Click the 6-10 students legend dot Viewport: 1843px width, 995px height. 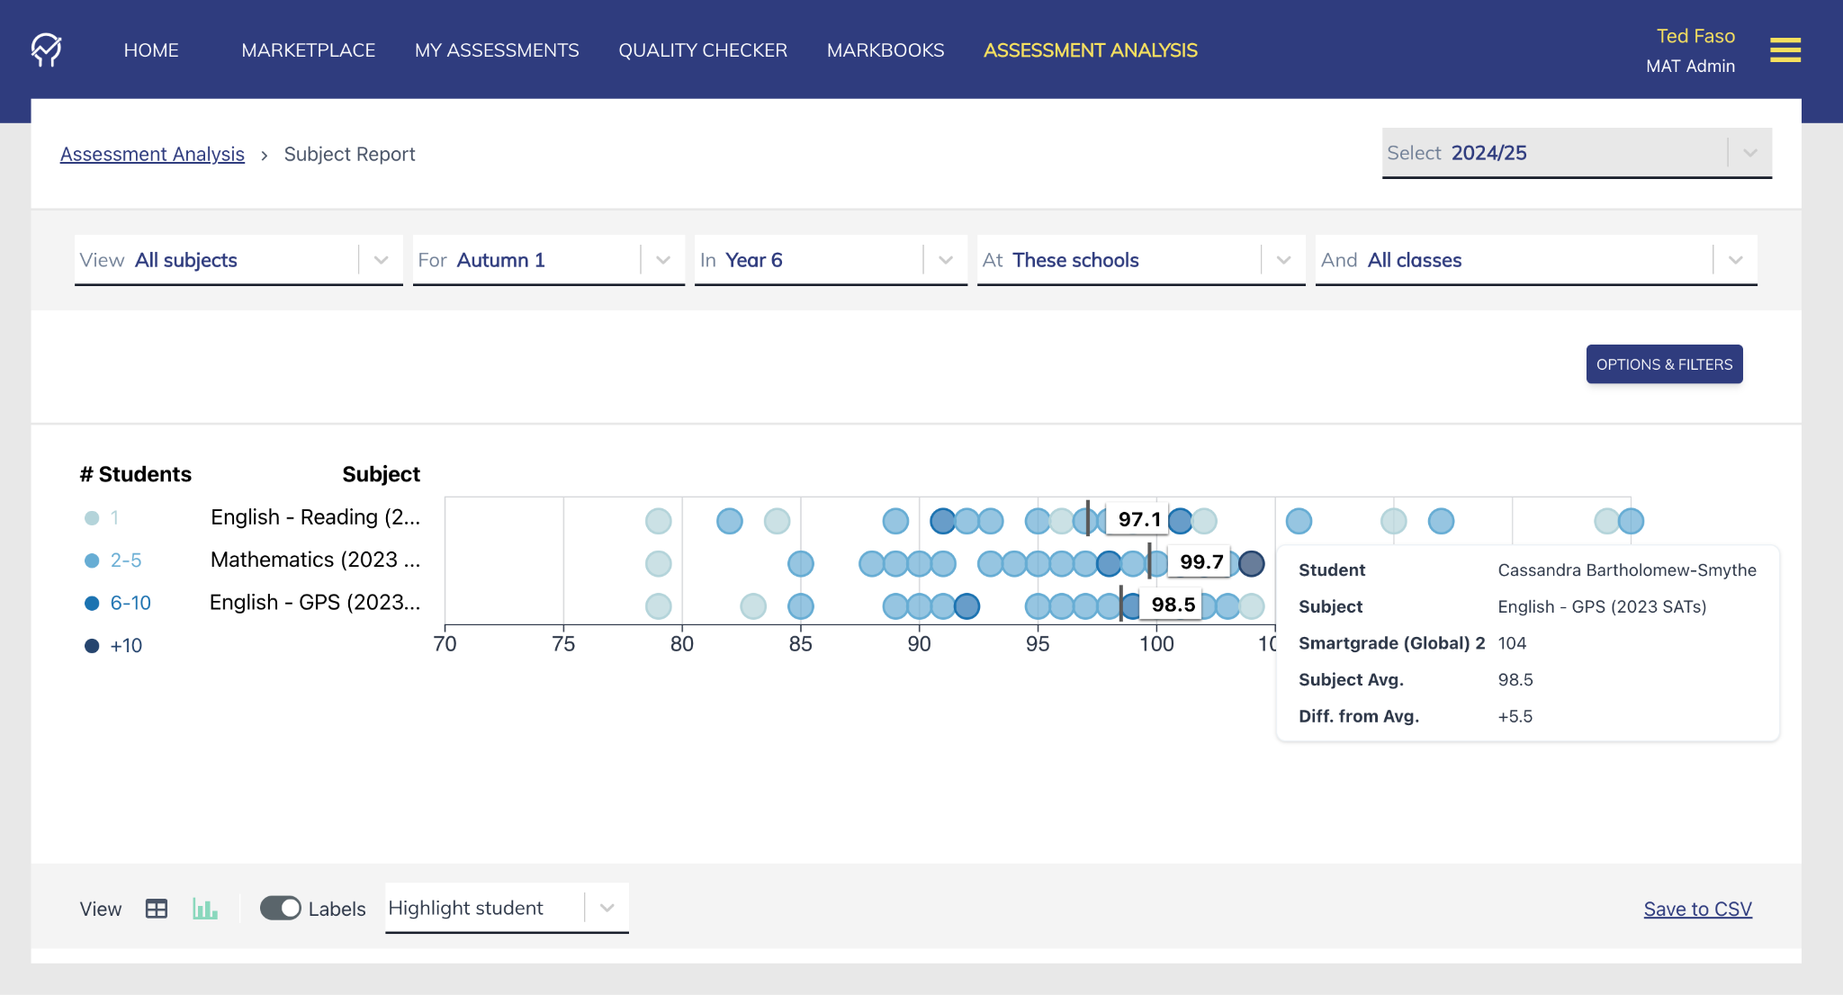[x=92, y=603]
